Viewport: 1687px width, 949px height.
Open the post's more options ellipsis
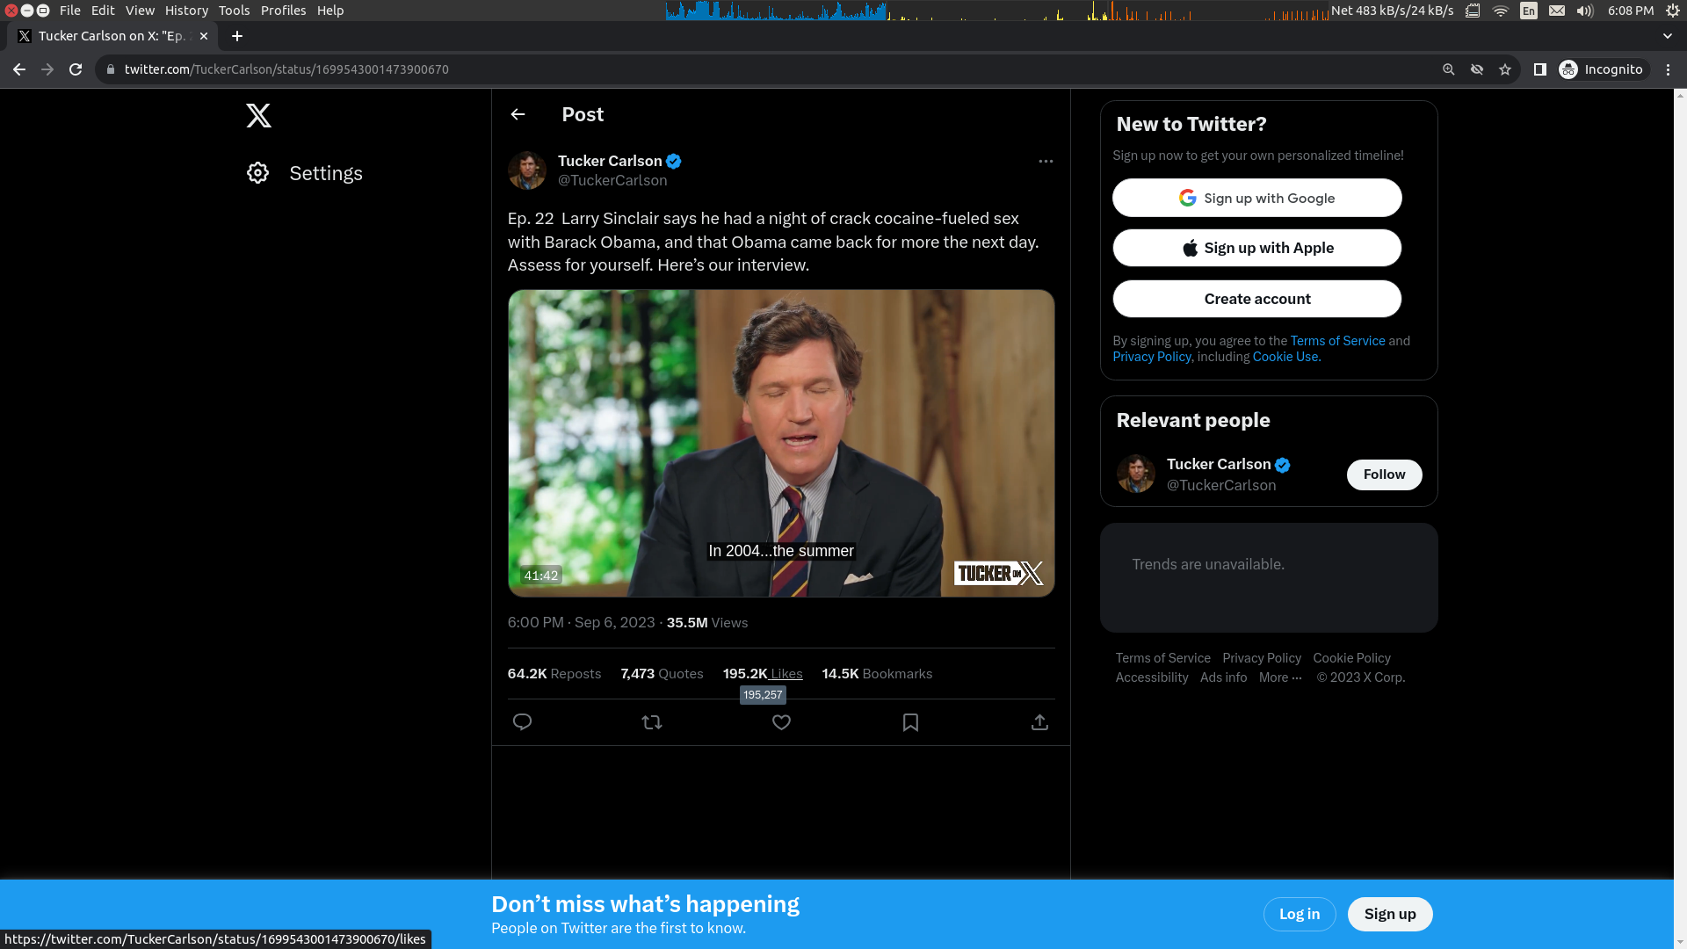1046,161
